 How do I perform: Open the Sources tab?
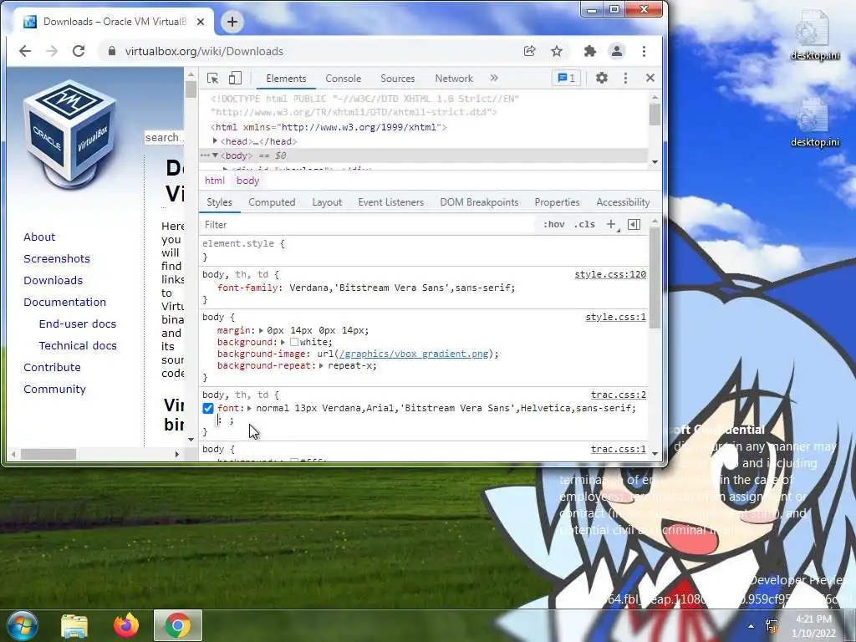click(397, 79)
